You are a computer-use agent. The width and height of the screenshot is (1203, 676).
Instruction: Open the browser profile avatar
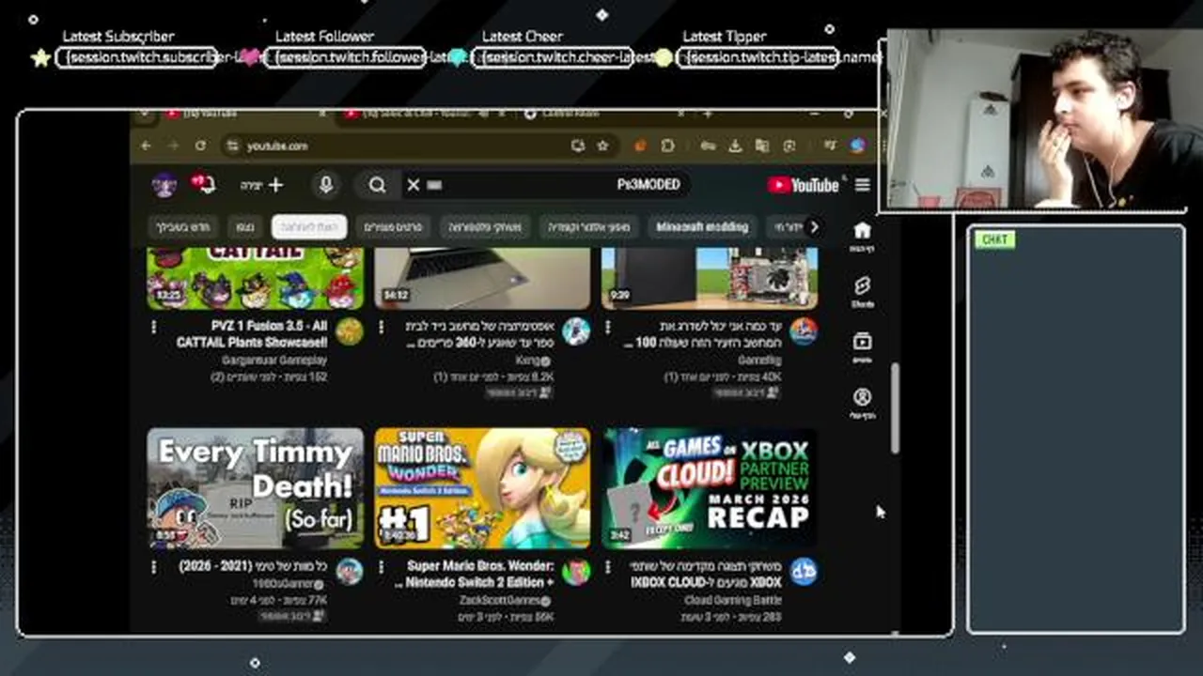coord(857,146)
